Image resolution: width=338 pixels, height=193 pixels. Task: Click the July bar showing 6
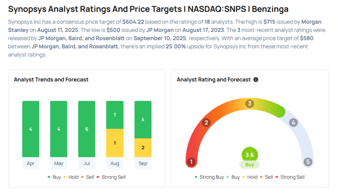click(87, 129)
